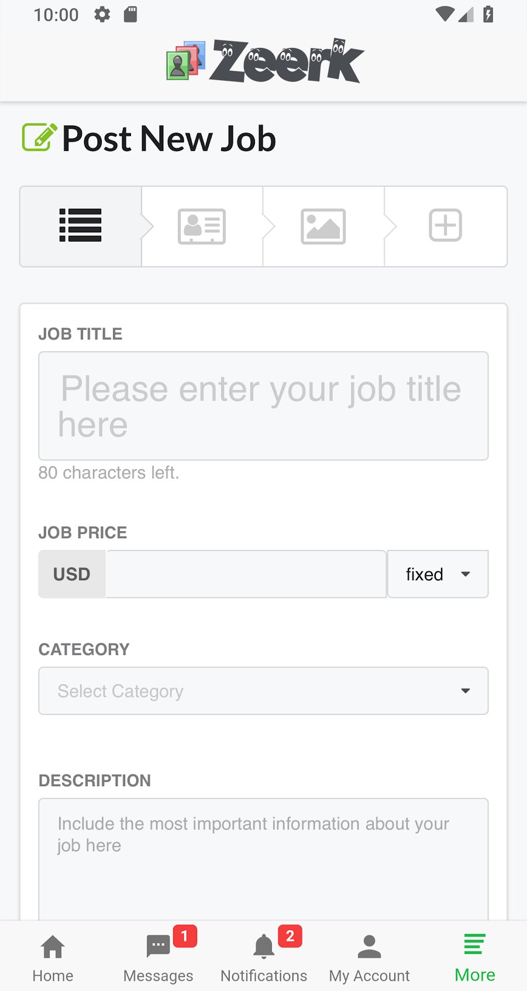This screenshot has width=527, height=991.
Task: Tap the Home house icon
Action: [53, 947]
